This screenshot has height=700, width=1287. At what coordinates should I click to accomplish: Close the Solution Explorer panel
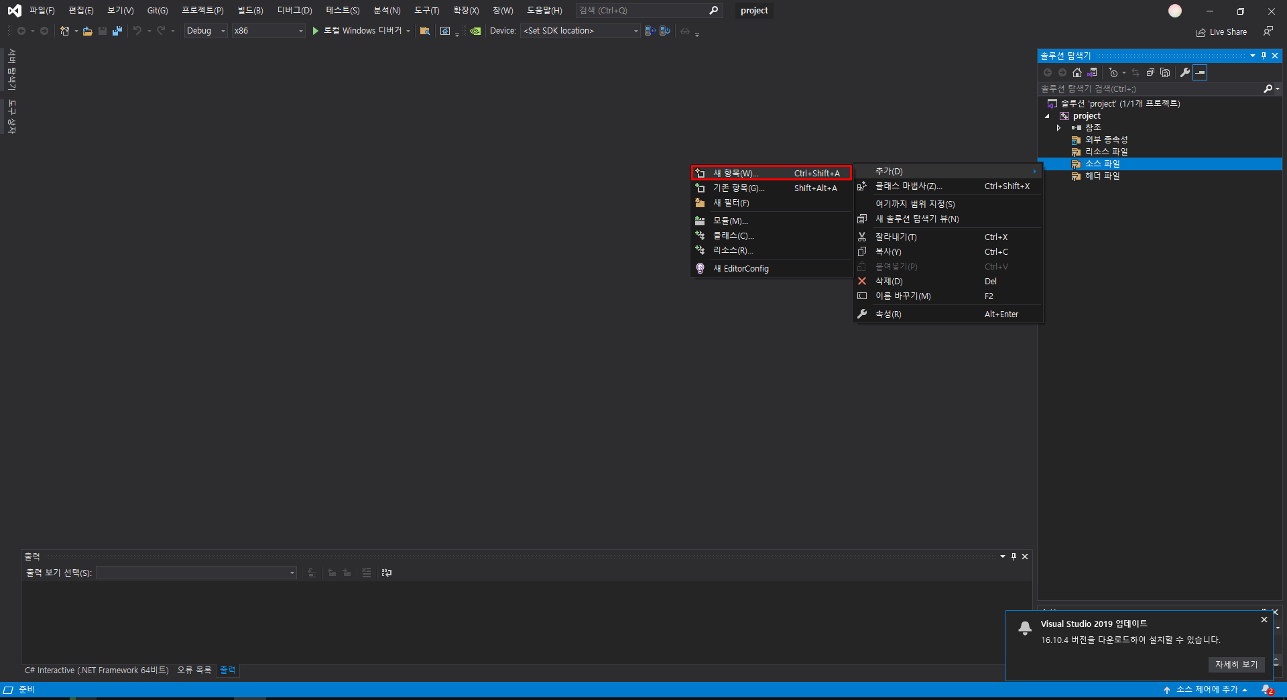click(x=1275, y=56)
